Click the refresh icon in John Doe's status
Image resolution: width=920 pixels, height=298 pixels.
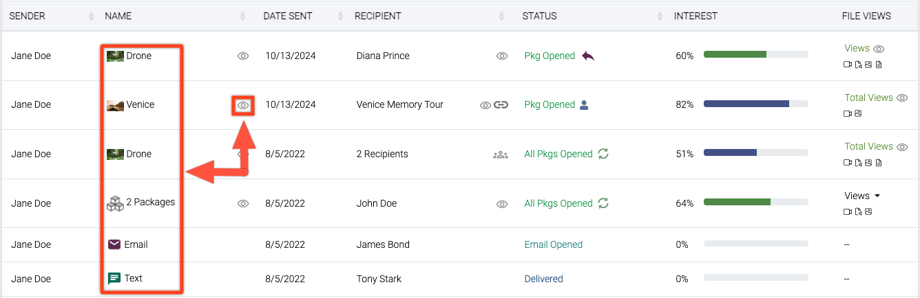pyautogui.click(x=603, y=203)
